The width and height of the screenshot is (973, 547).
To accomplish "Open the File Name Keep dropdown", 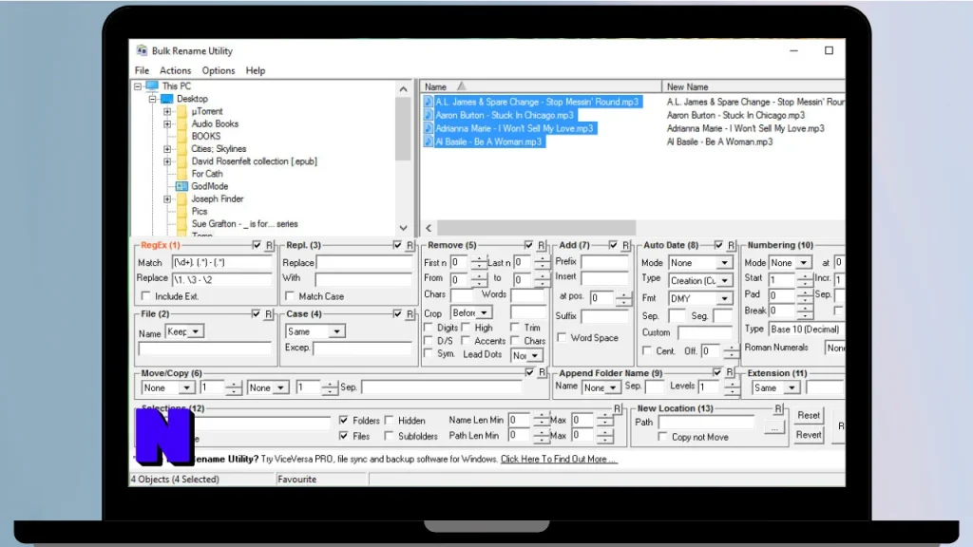I will pyautogui.click(x=196, y=331).
